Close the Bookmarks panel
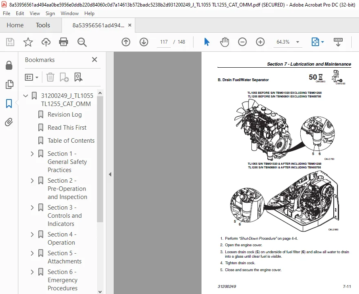 [x=94, y=60]
